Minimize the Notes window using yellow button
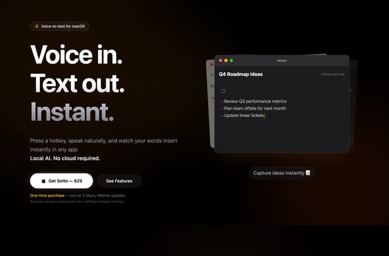Viewport: 389px width, 256px height. (226, 61)
